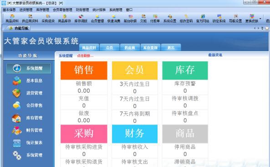Open the 商品库存 toolbar icon
Image resolution: width=270 pixels, height=167 pixels.
tap(64, 19)
